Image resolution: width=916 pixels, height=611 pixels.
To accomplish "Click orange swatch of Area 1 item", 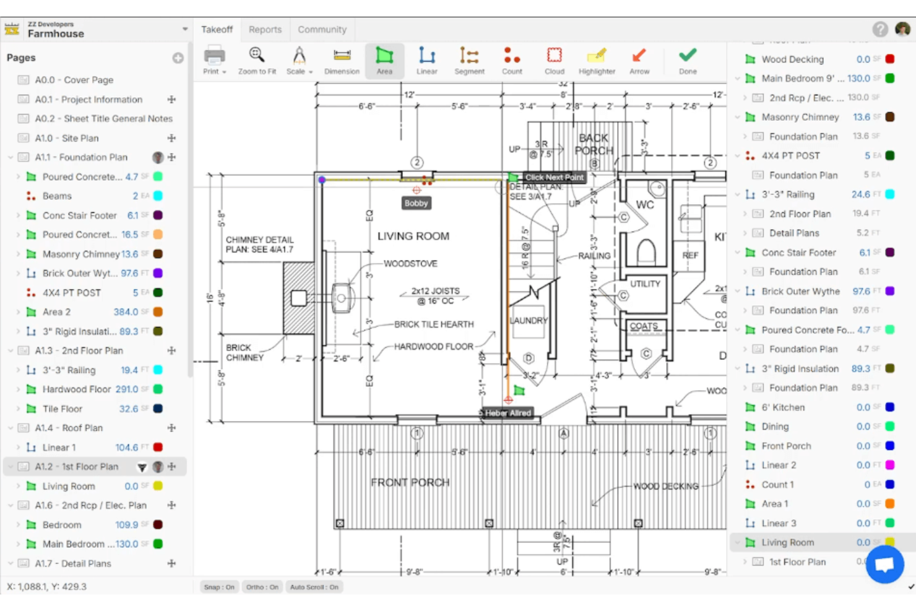I will (890, 504).
